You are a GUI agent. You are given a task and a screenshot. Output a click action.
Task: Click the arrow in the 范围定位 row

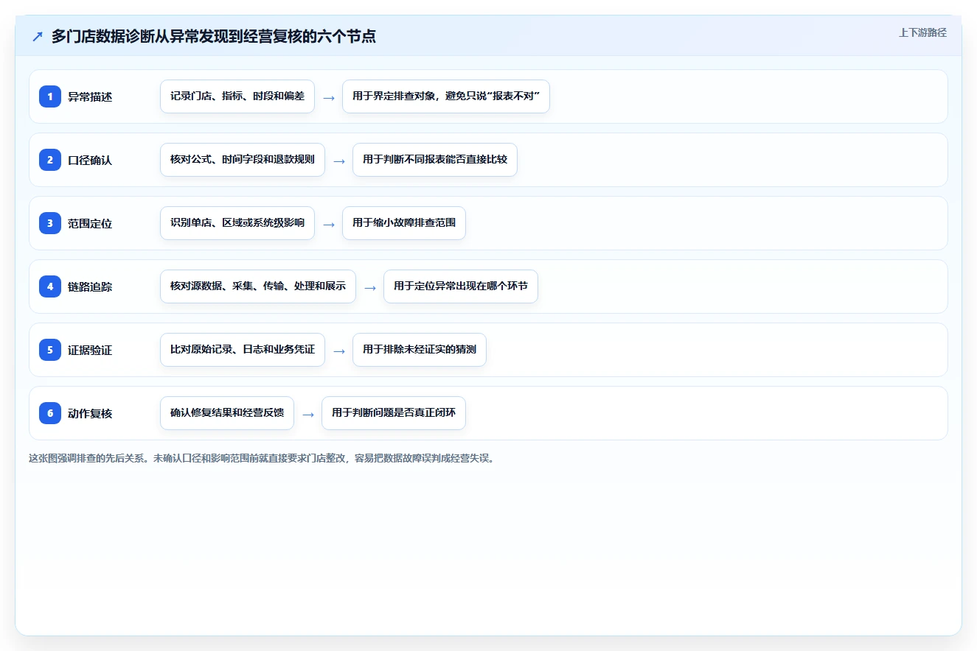click(329, 224)
